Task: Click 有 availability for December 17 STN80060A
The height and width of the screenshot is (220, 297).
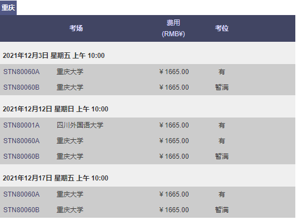Action: (221, 194)
